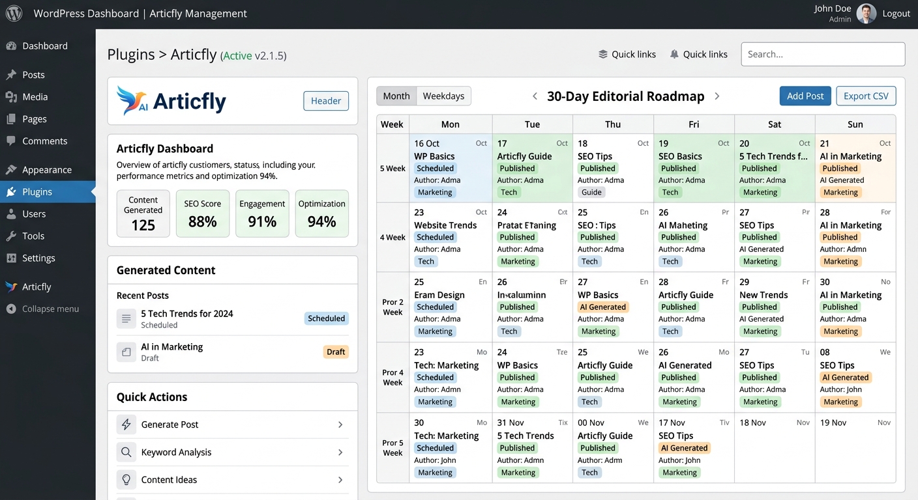Click the Articfly bird icon in sidebar
918x500 pixels.
[x=11, y=286]
